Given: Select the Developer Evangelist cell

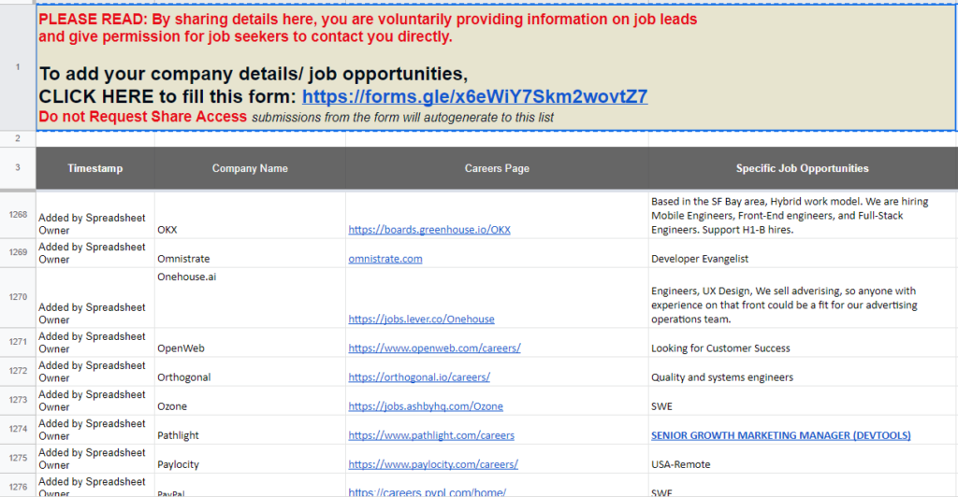Looking at the screenshot, I should (x=802, y=253).
